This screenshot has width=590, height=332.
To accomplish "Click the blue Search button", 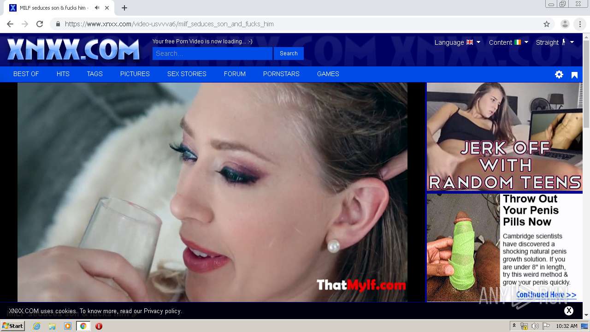I will click(289, 53).
